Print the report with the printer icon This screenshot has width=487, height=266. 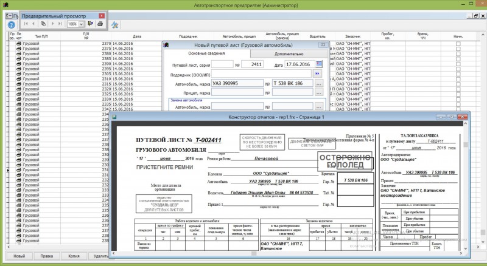[x=100, y=24]
